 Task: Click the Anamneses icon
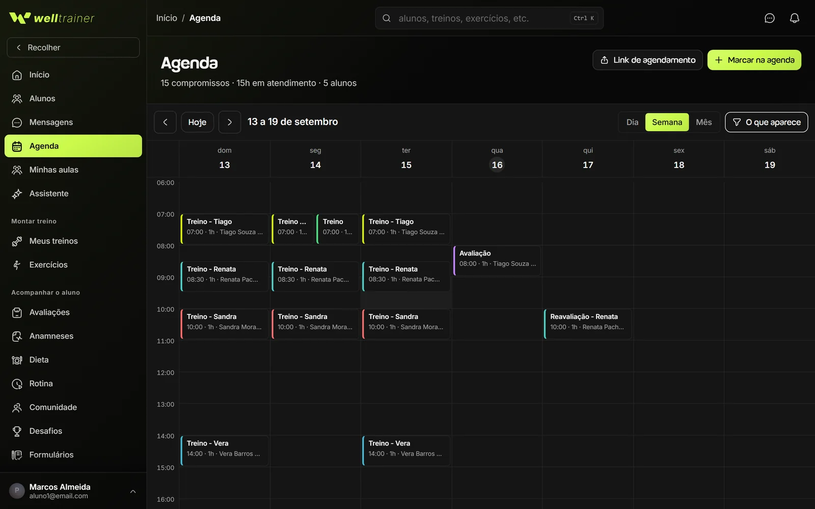(x=17, y=336)
